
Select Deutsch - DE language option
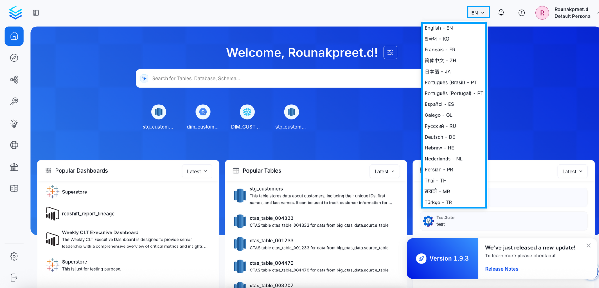[440, 137]
